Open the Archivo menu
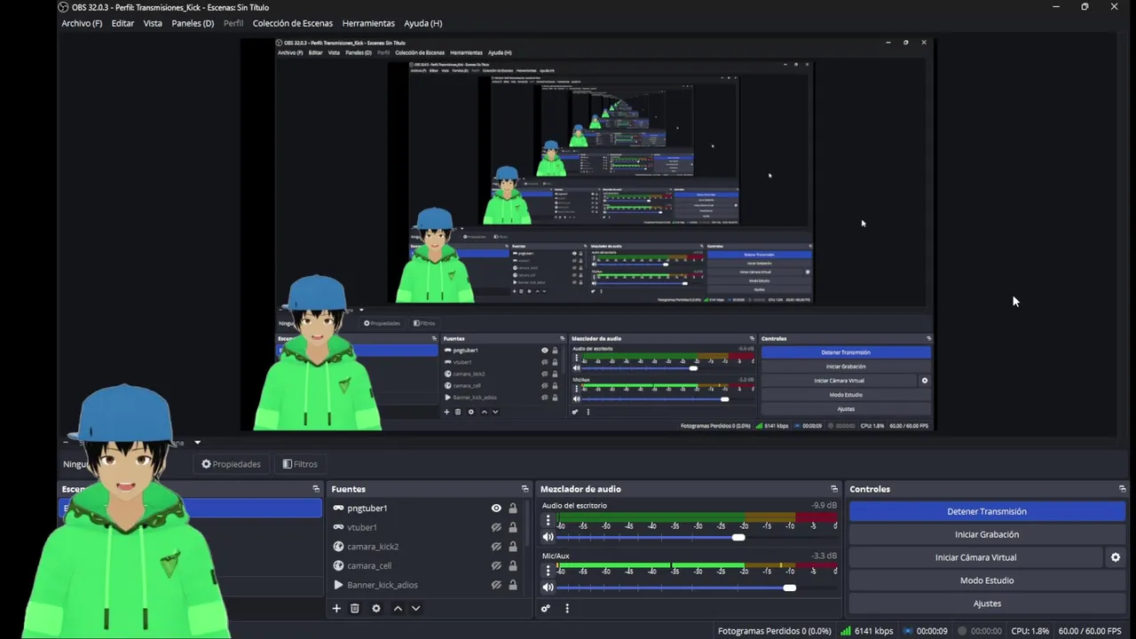1136x639 pixels. 82,23
